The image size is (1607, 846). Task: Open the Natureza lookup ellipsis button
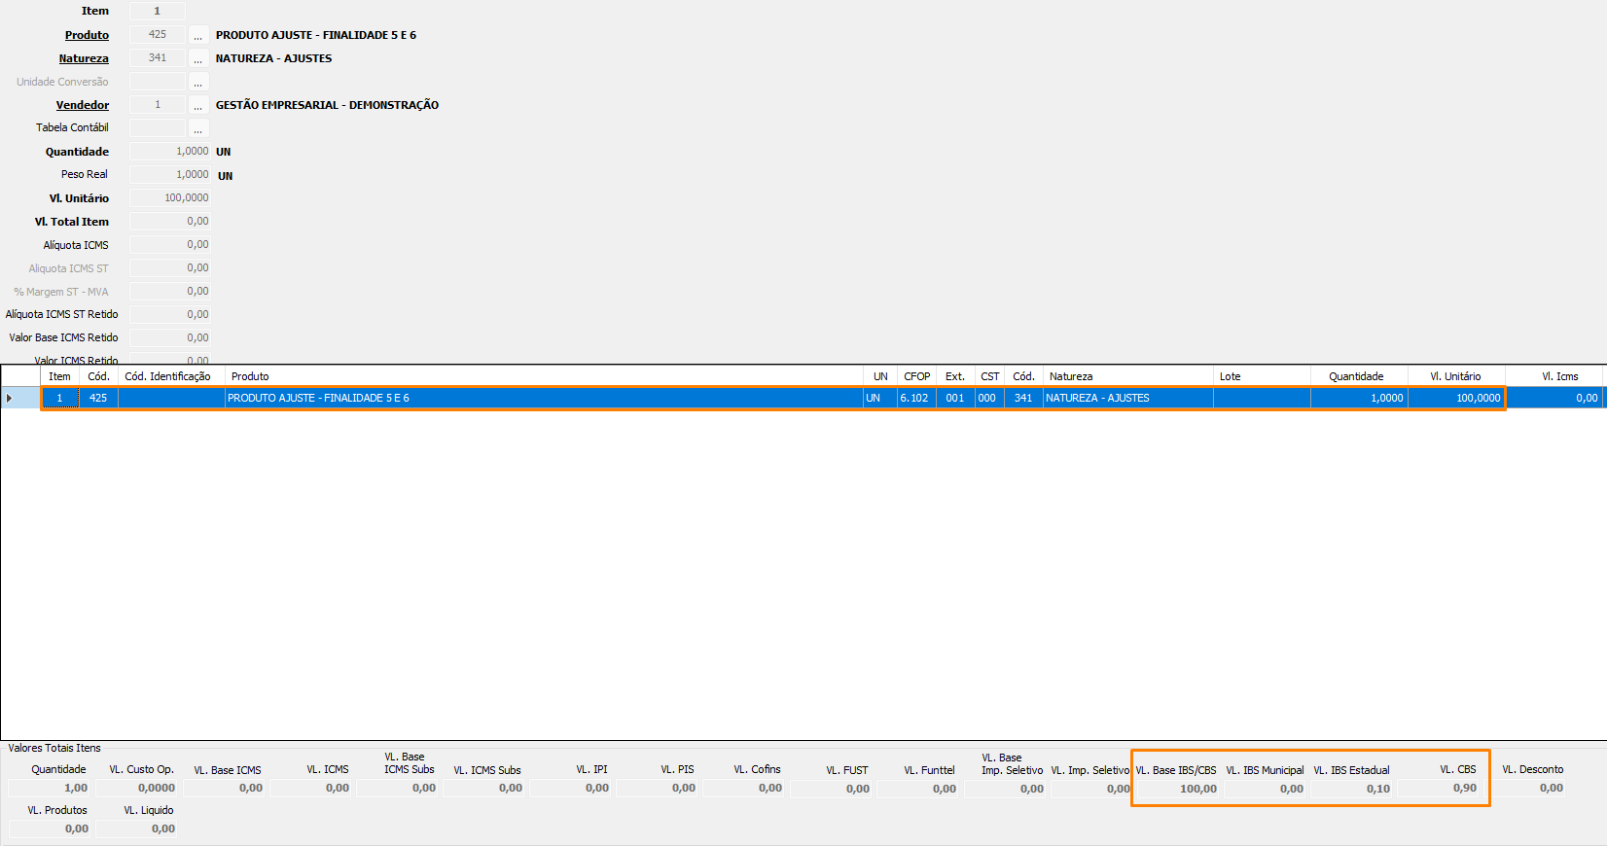point(197,58)
